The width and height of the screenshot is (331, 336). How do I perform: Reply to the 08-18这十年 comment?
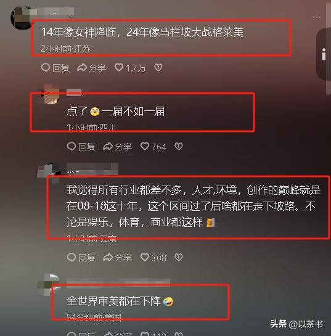pos(81,258)
